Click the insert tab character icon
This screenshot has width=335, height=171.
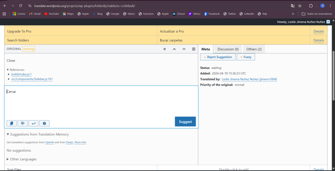point(22,123)
